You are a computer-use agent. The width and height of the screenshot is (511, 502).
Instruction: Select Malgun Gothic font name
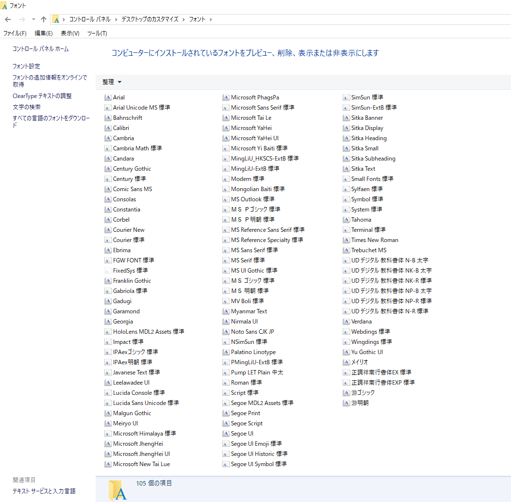click(132, 413)
